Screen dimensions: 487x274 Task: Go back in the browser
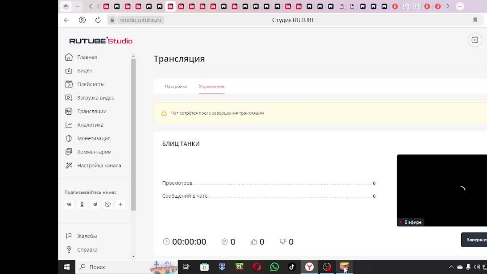click(x=67, y=20)
